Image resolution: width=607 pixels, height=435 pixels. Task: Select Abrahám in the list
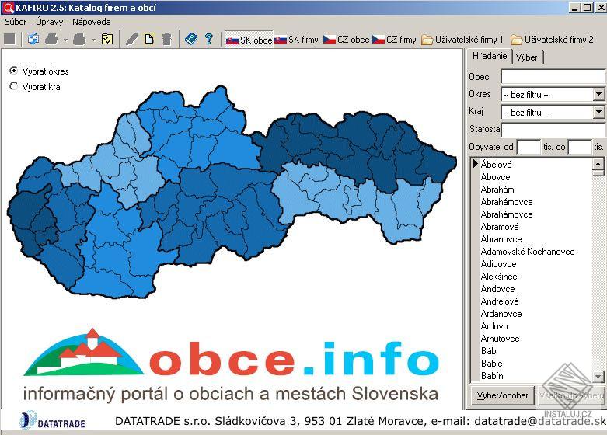click(497, 190)
